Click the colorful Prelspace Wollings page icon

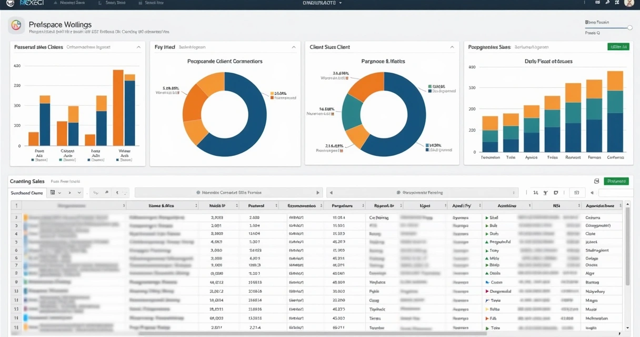pos(17,25)
